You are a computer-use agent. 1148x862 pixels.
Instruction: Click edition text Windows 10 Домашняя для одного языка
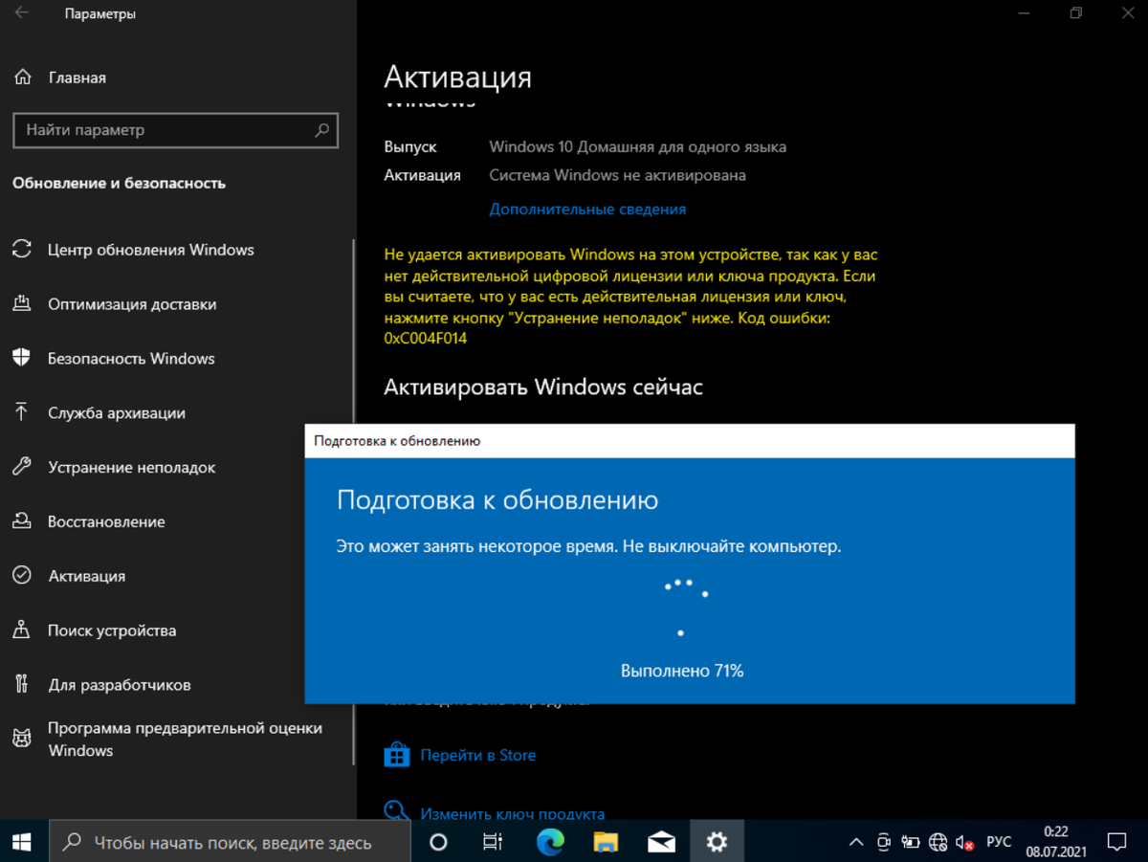637,146
